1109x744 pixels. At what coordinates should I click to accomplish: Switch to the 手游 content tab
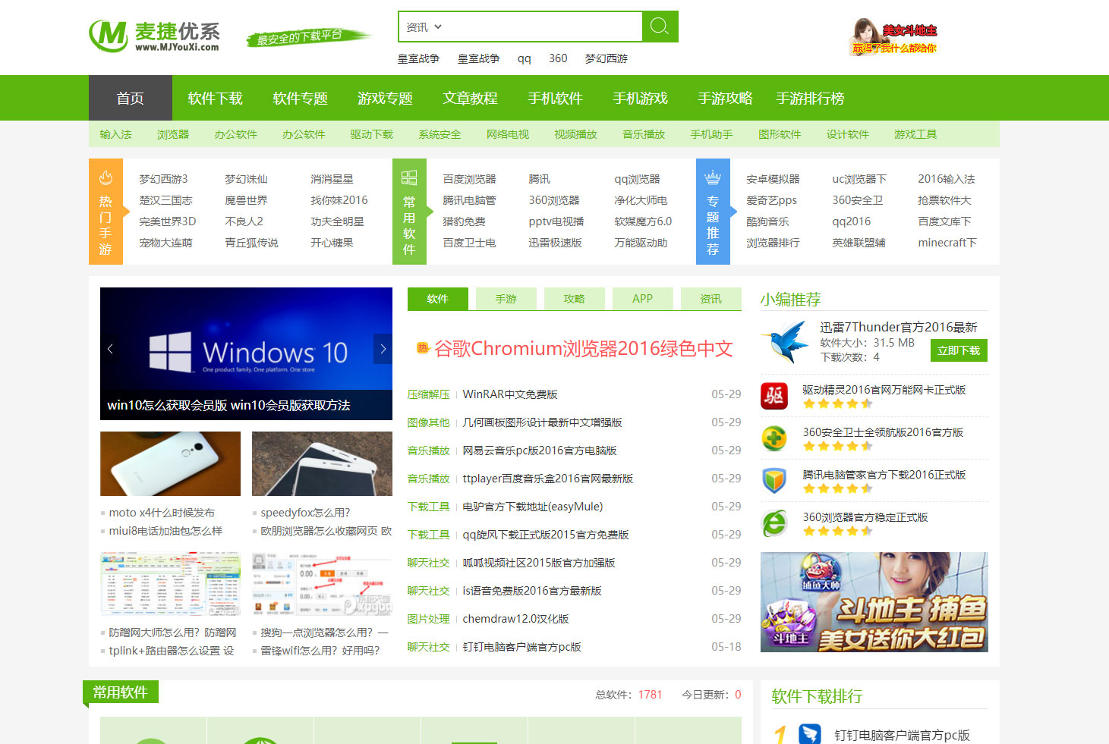[506, 299]
